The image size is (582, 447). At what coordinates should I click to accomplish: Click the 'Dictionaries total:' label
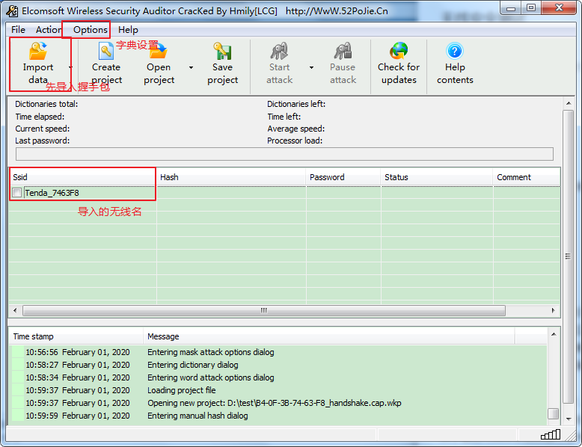click(46, 104)
